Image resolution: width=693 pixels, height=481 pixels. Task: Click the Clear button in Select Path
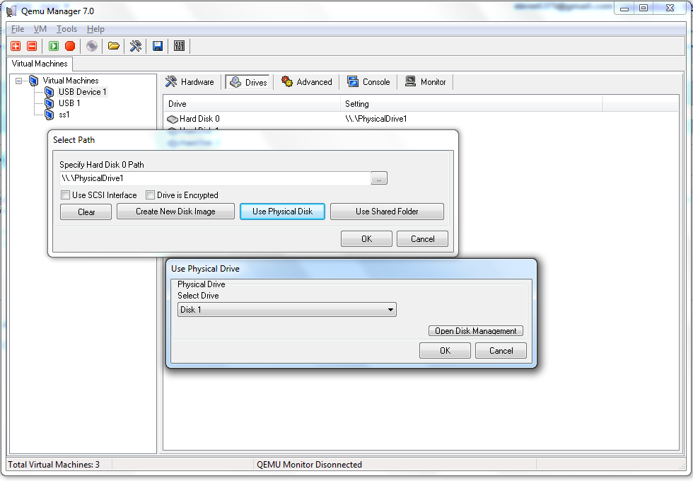[86, 211]
